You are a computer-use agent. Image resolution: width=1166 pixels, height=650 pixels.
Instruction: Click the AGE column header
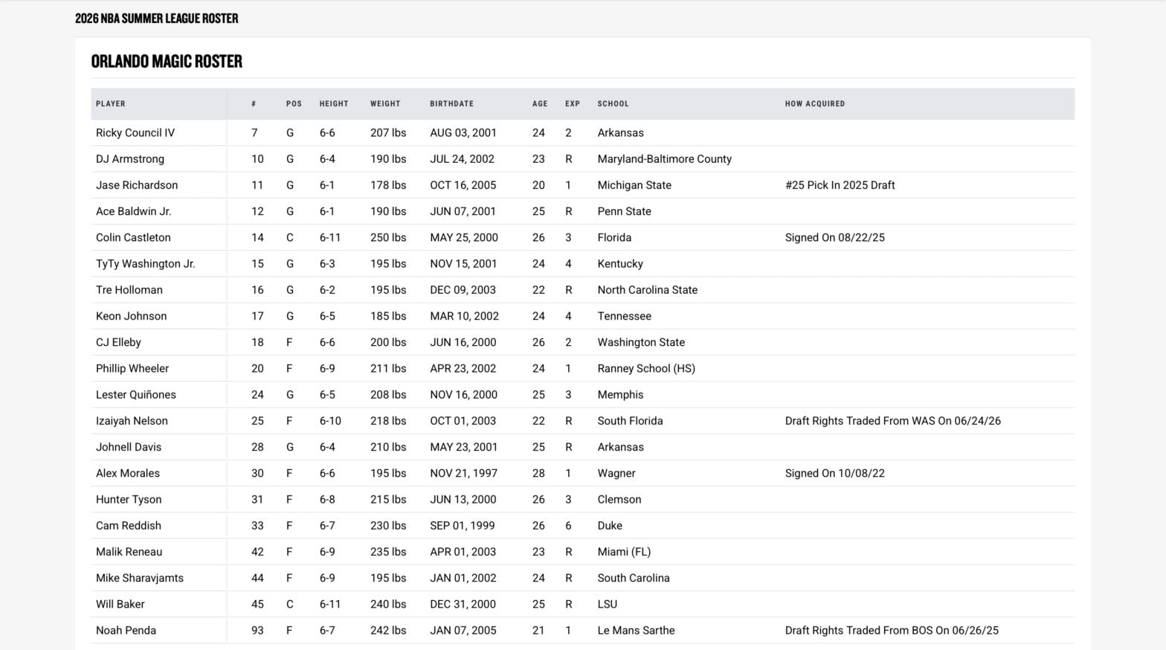pos(540,104)
